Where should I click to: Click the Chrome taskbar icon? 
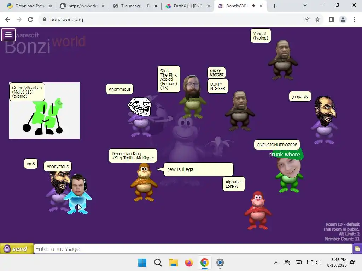point(205,263)
